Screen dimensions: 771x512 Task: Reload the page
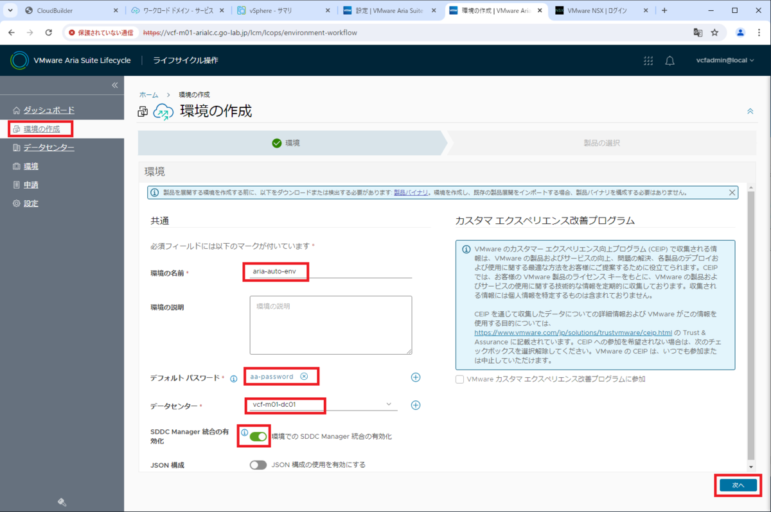48,32
